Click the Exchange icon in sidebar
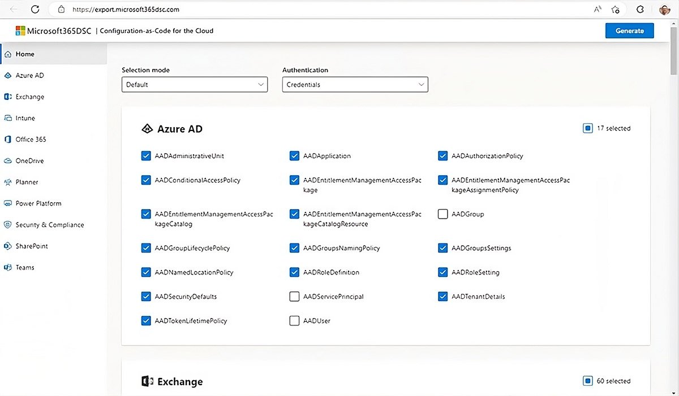 click(x=8, y=97)
